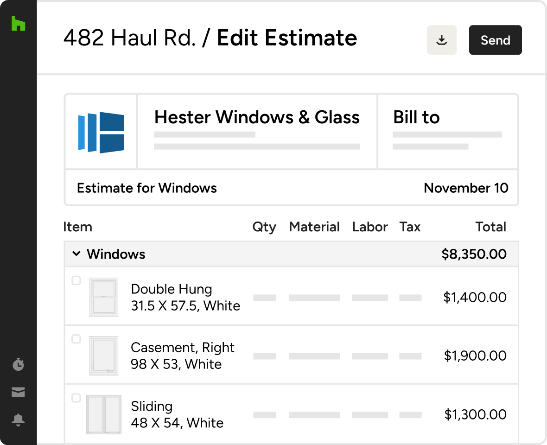
Task: Check the Double Hung item checkbox
Action: (76, 280)
